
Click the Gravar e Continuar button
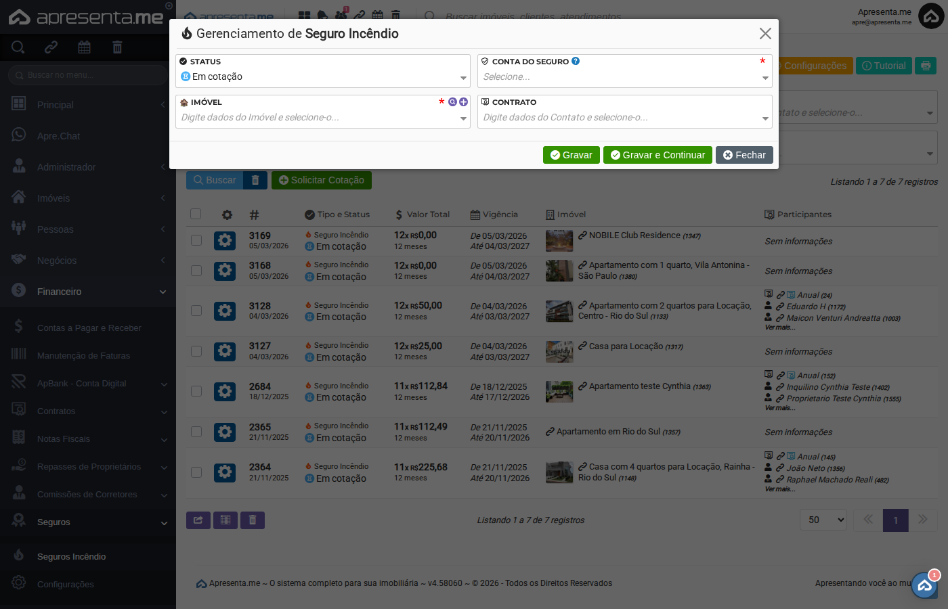(x=658, y=155)
